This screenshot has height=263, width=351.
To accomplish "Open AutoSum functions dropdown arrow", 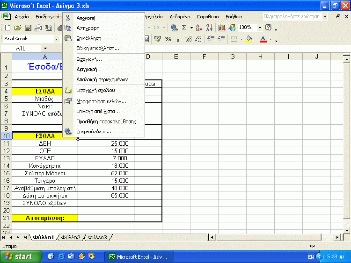I will pos(191,28).
